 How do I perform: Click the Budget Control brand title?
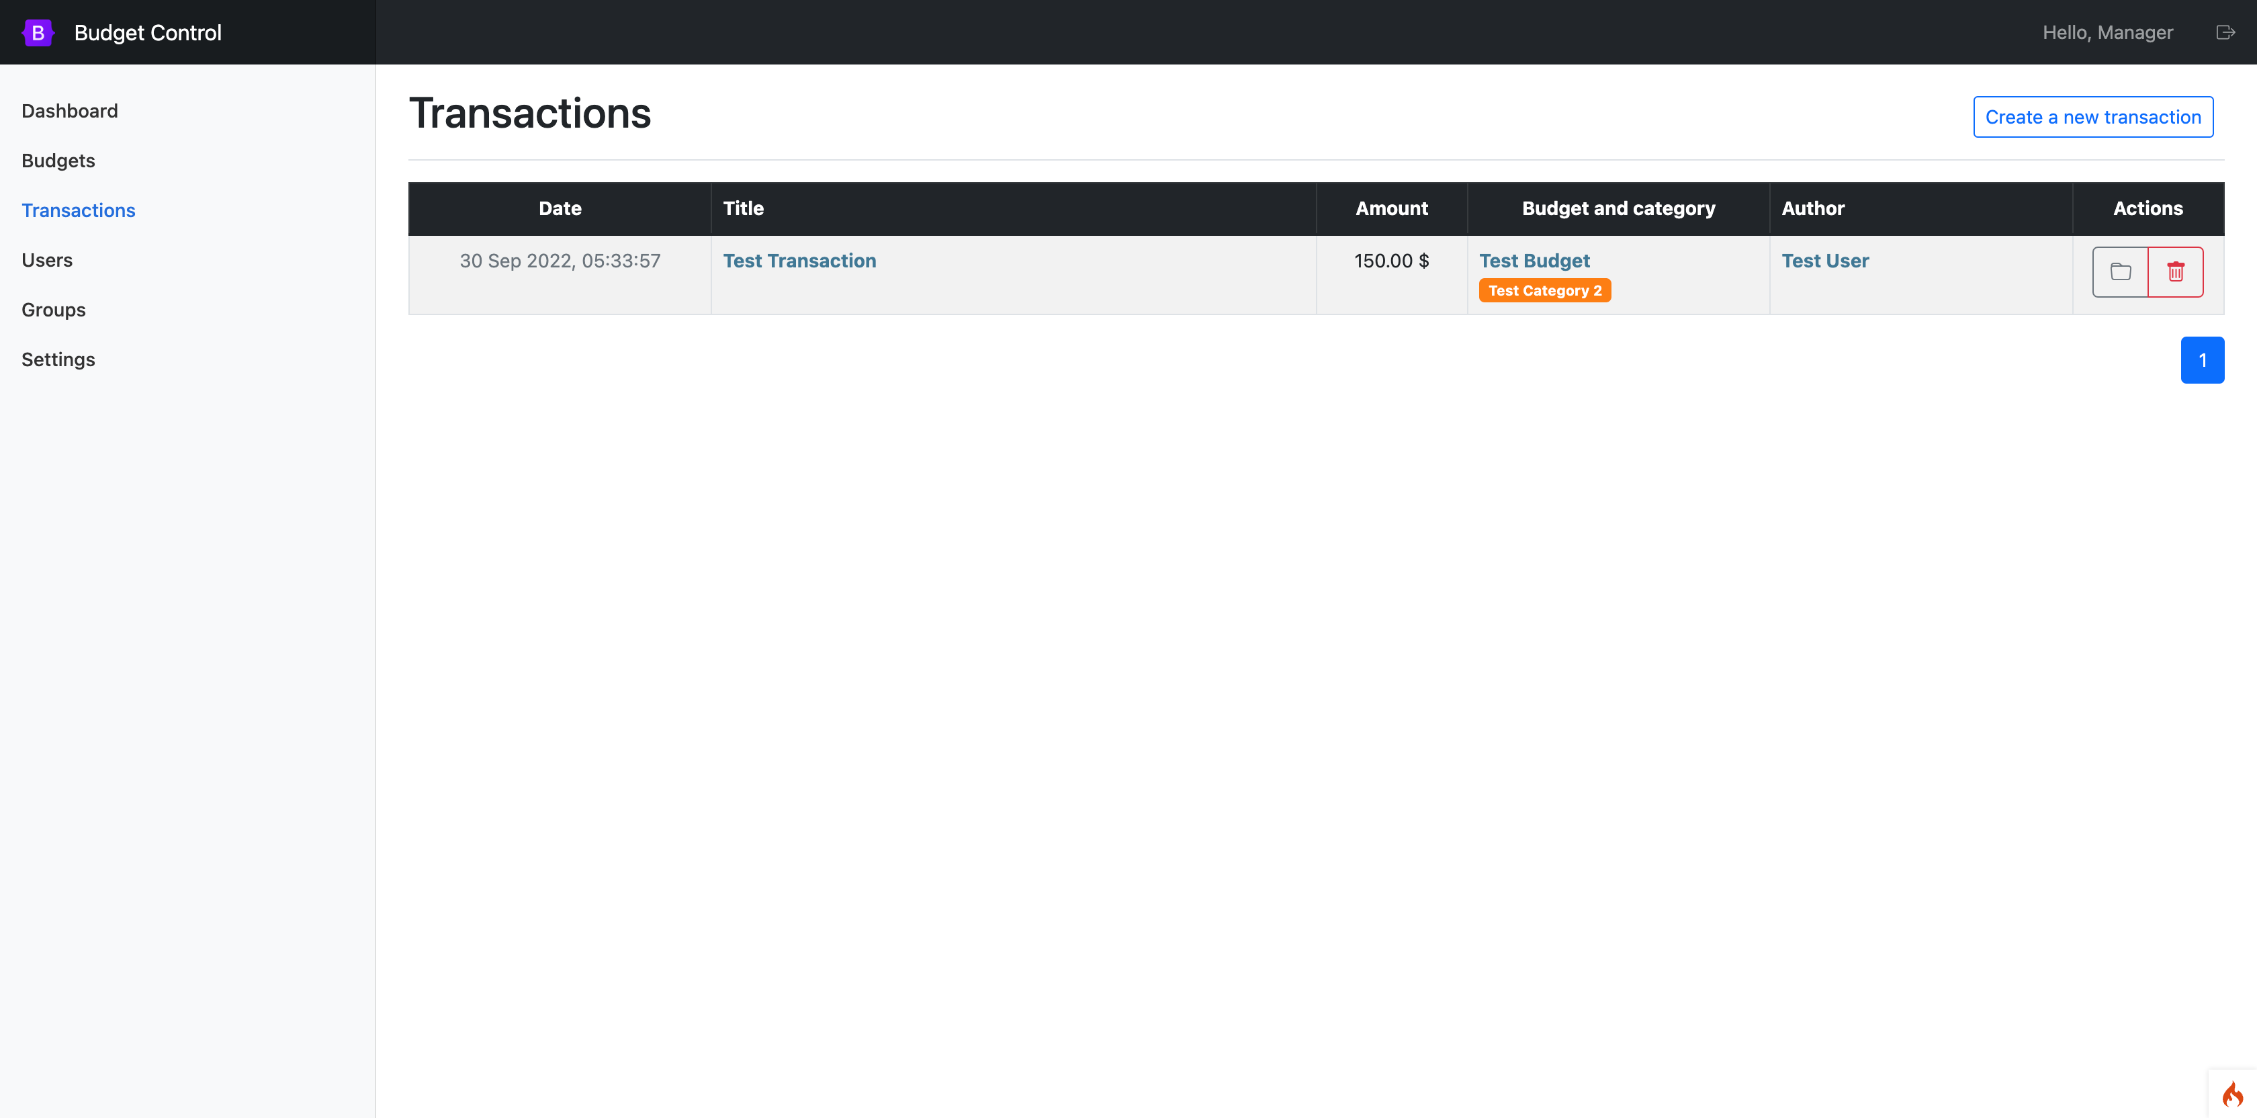147,32
